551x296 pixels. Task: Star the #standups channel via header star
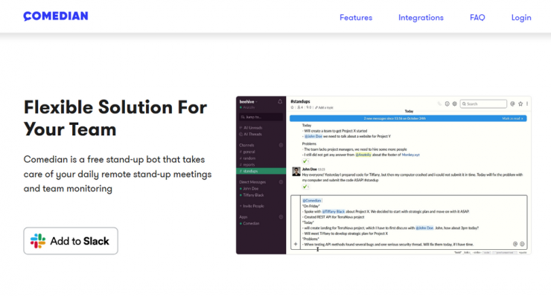coord(292,107)
